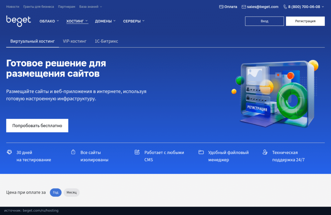Click "Все сайты изолированы" text
The image size is (331, 215).
[94, 156]
